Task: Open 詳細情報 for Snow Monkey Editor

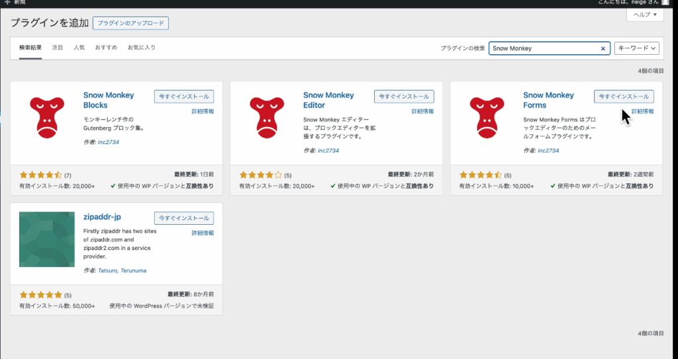Action: pos(422,112)
